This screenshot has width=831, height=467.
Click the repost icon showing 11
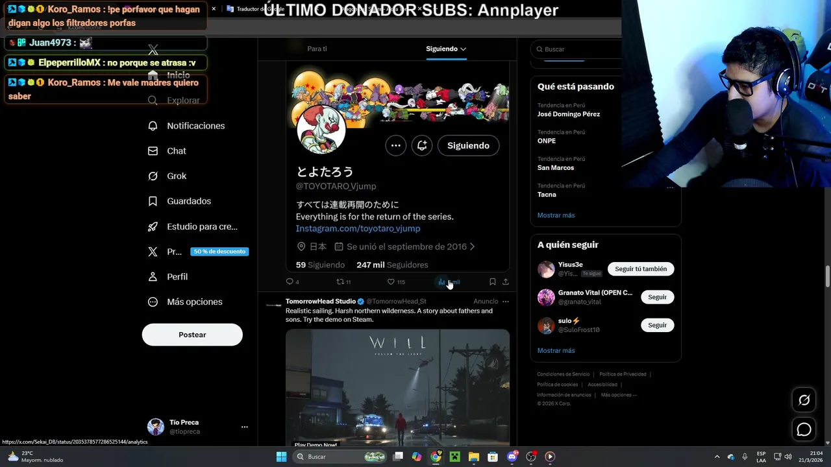tap(340, 281)
